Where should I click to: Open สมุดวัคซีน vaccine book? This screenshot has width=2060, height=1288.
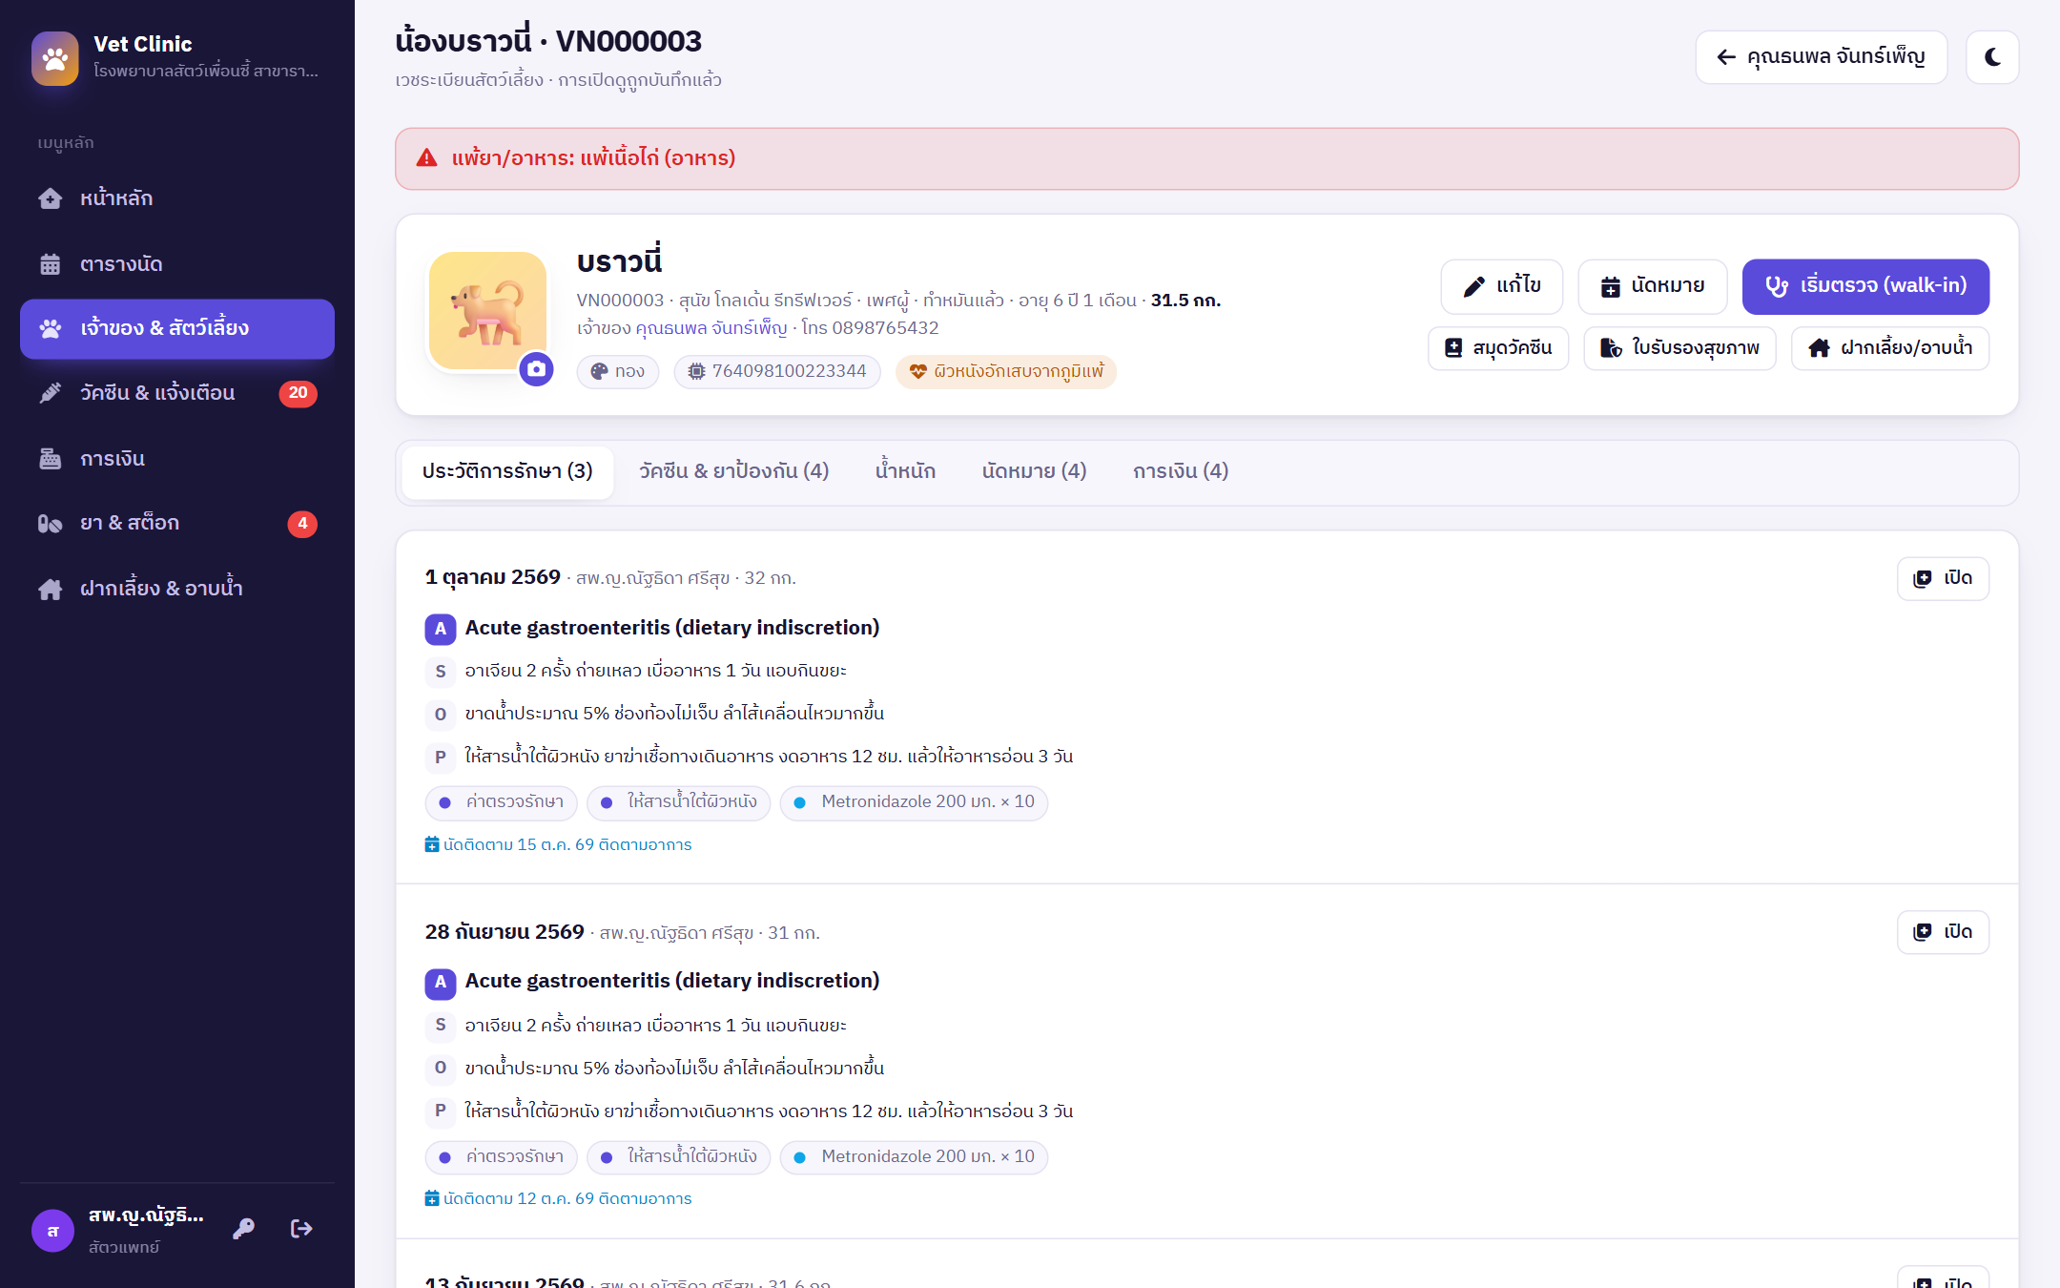pos(1498,348)
